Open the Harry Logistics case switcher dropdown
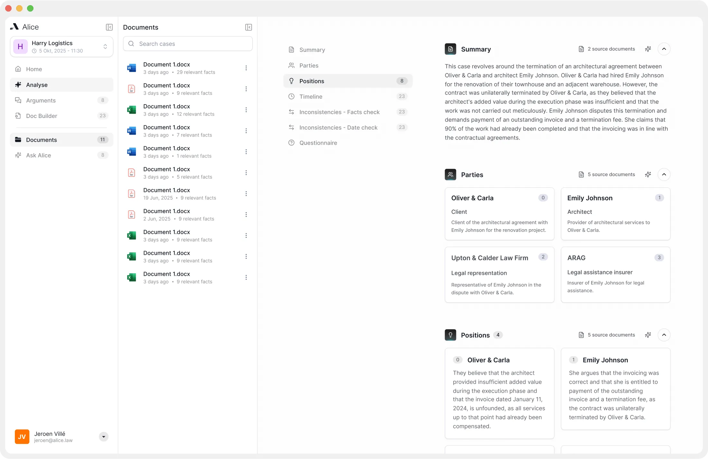Viewport: 708px width, 459px height. pyautogui.click(x=105, y=47)
